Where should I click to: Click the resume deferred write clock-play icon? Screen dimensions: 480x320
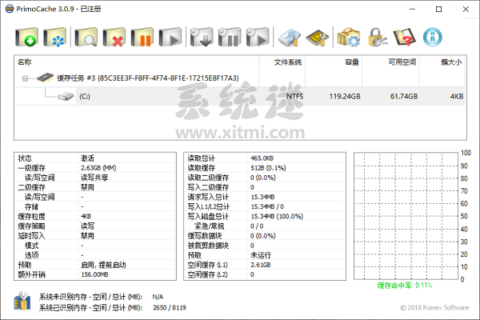pos(258,38)
